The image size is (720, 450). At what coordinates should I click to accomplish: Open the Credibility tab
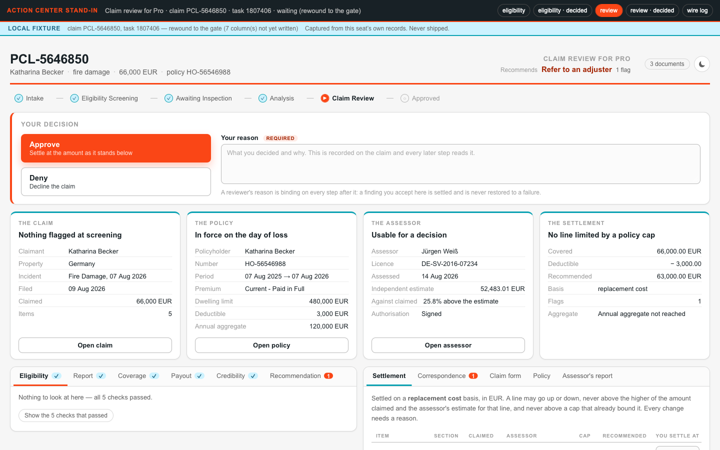point(237,376)
